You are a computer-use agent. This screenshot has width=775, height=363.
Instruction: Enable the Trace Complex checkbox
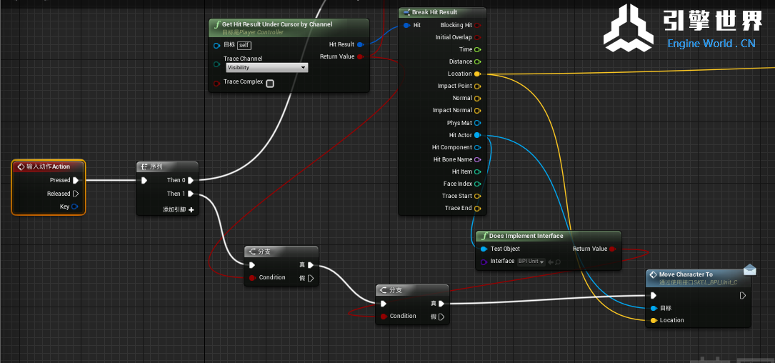(x=270, y=83)
